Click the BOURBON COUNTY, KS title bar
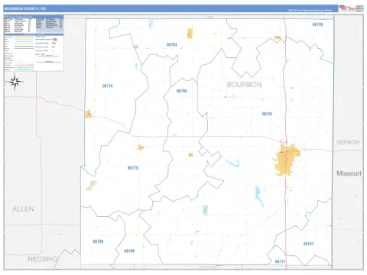 [x=171, y=8]
